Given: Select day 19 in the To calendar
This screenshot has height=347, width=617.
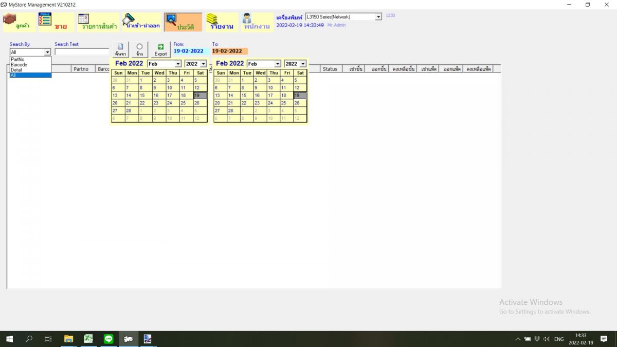Looking at the screenshot, I should [x=300, y=96].
